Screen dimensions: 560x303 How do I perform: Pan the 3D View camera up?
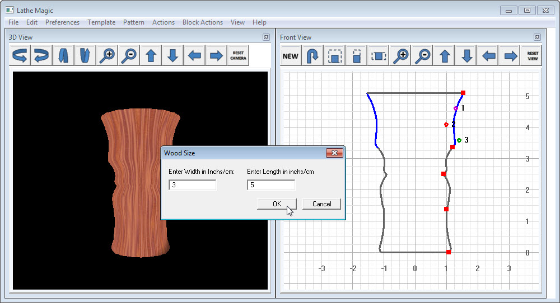point(151,56)
